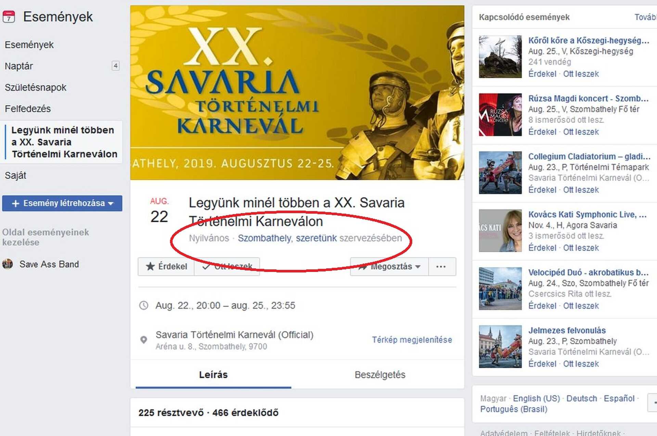This screenshot has width=657, height=436.
Task: Click the plus icon on Esemény létrehozása
Action: (15, 203)
